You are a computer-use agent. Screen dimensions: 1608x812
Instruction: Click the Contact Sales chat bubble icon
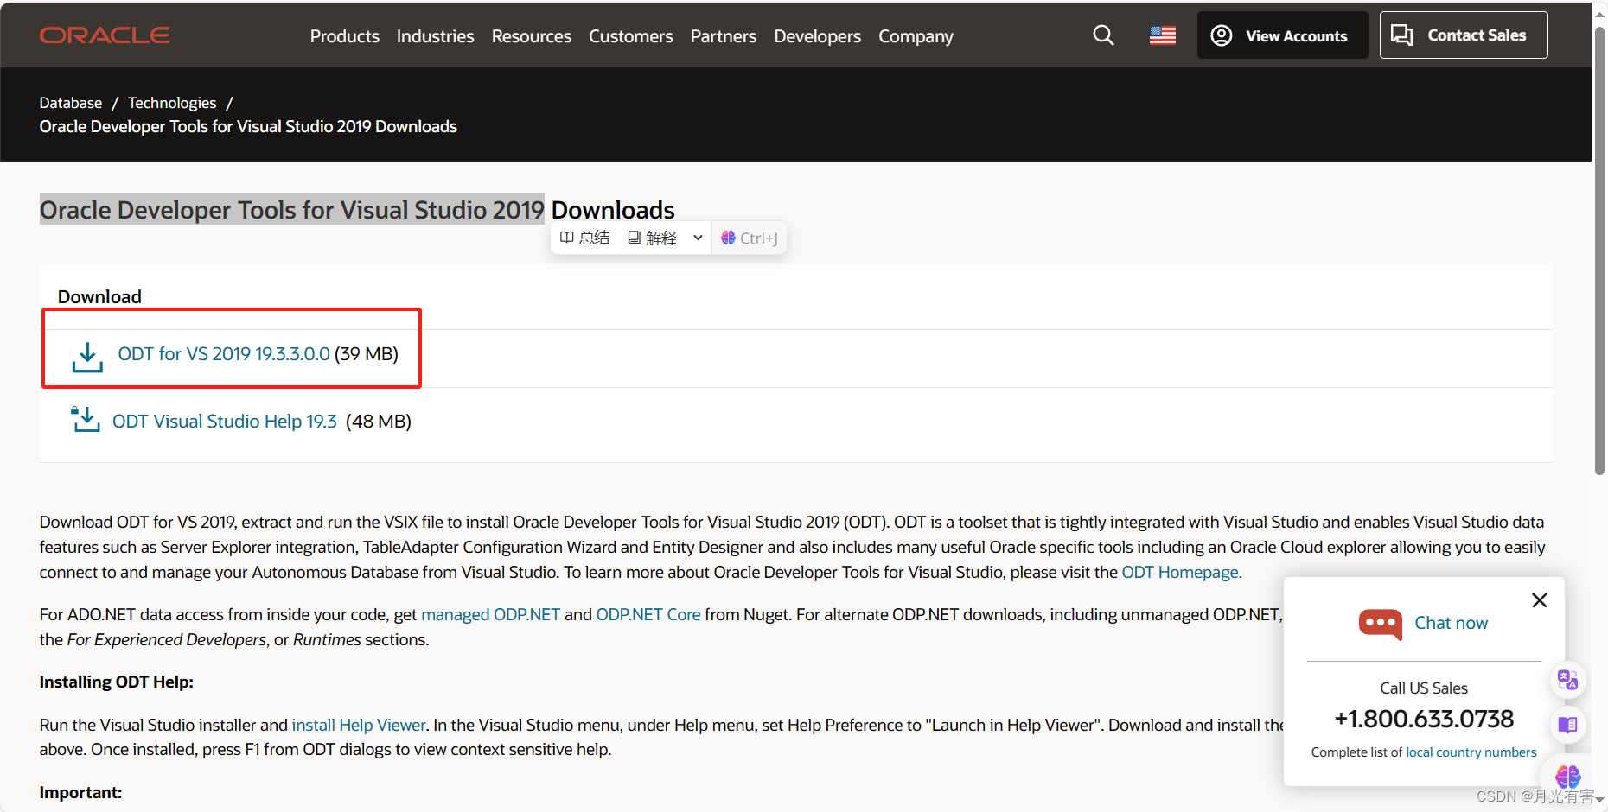1402,35
